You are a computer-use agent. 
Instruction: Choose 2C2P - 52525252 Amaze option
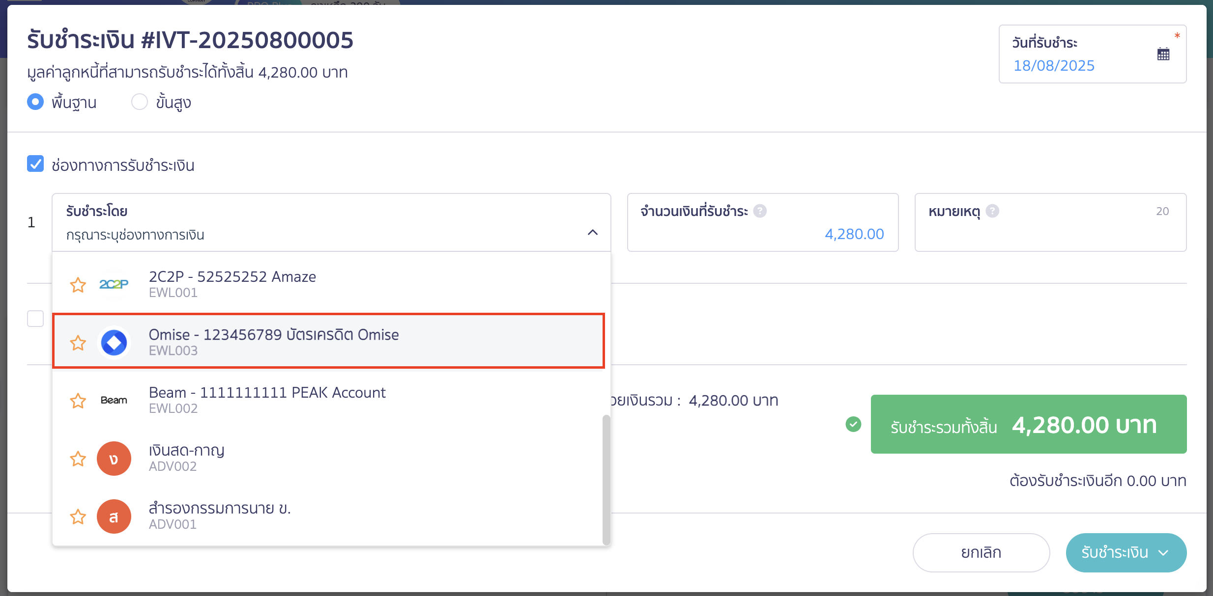tap(328, 284)
